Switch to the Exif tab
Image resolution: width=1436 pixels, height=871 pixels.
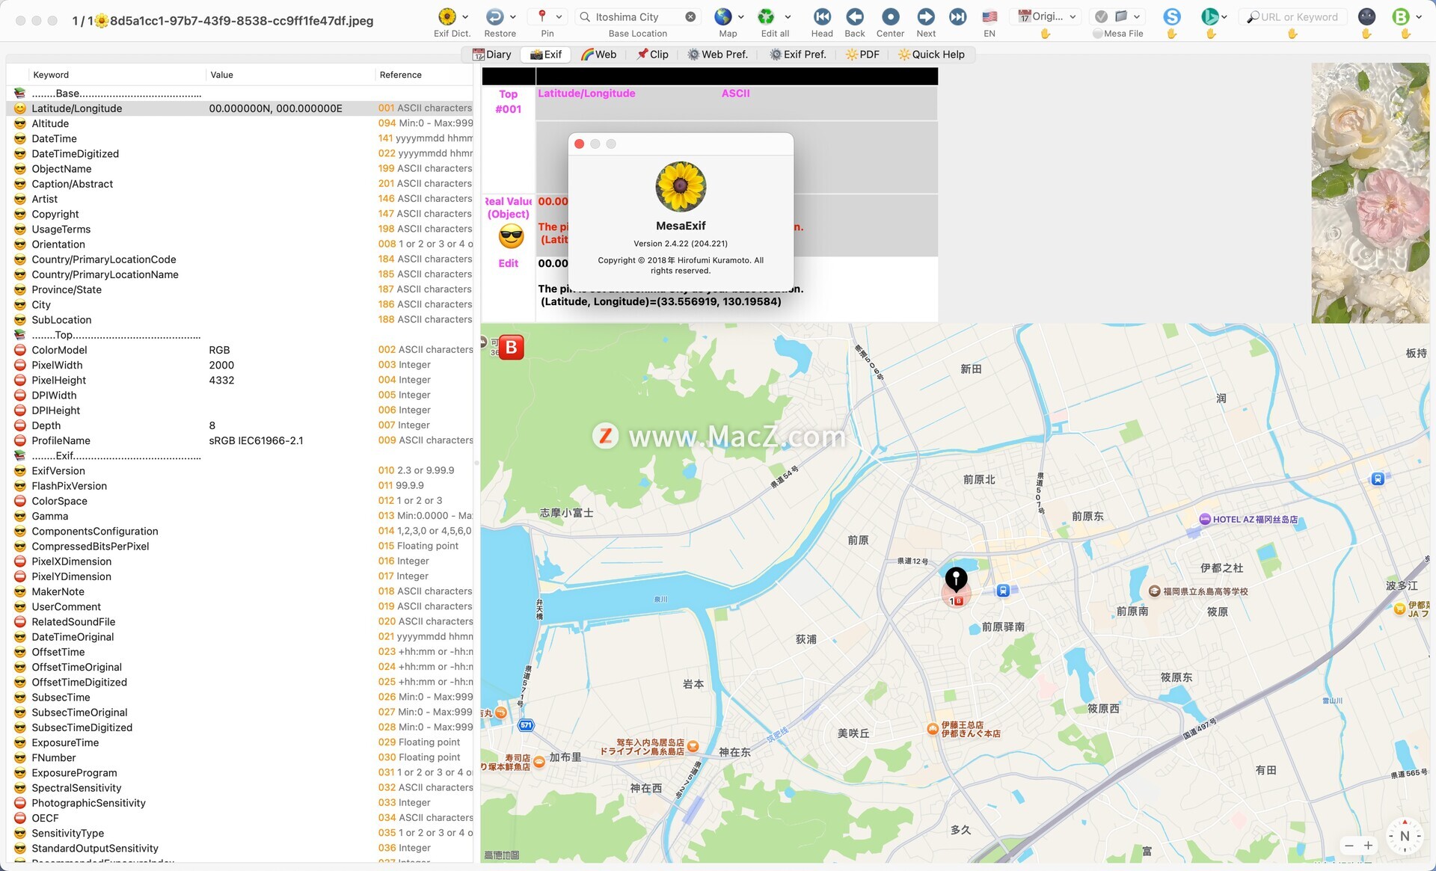[x=546, y=55]
